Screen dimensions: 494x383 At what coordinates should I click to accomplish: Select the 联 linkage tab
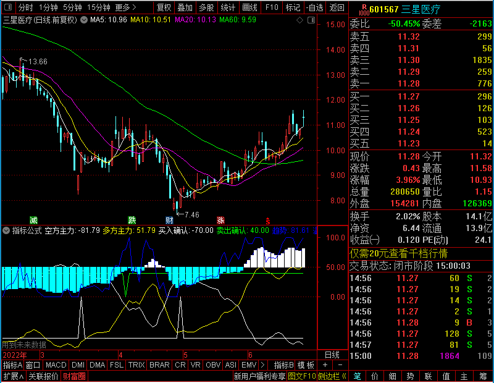(x=428, y=376)
